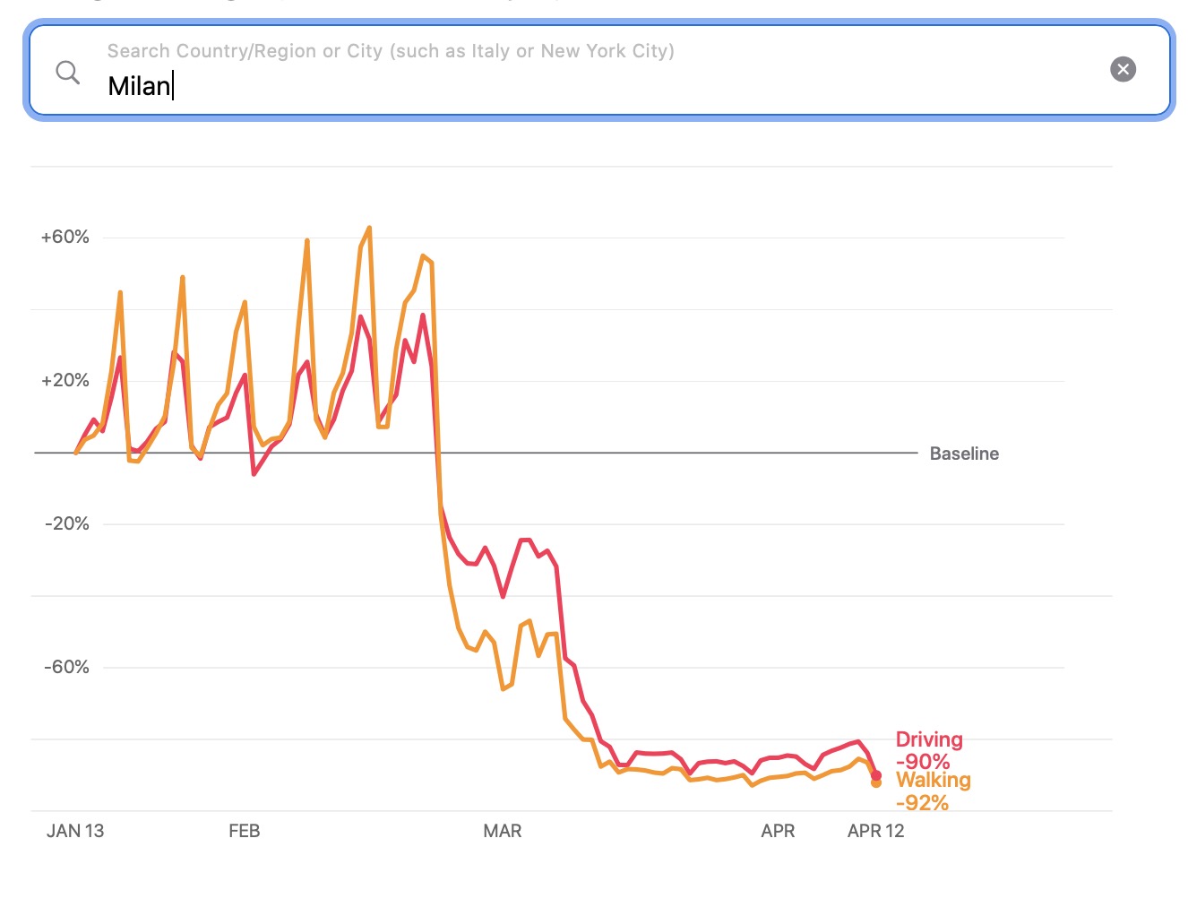Click the search placeholder hint text
Viewport: 1188px width, 916px height.
click(391, 51)
